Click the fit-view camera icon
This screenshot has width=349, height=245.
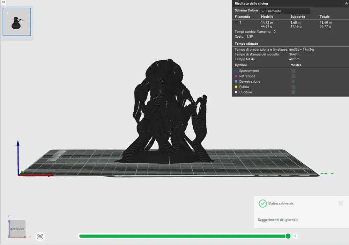click(x=40, y=237)
